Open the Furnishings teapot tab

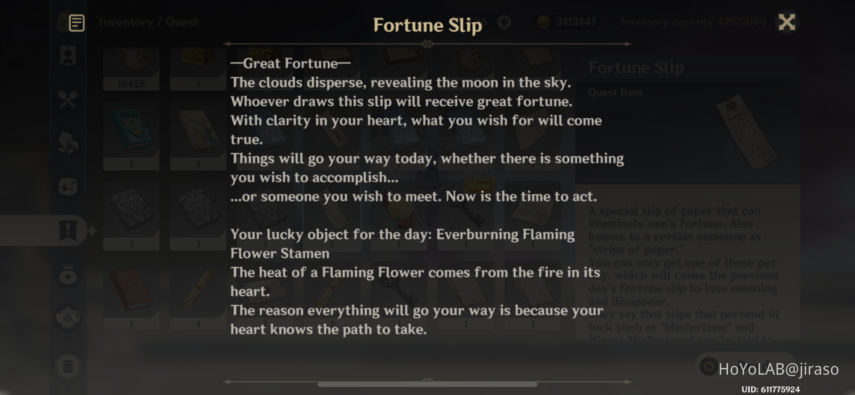coord(68,317)
